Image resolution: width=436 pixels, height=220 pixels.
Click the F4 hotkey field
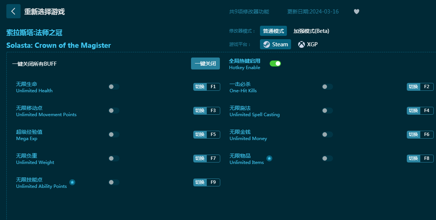pos(427,111)
